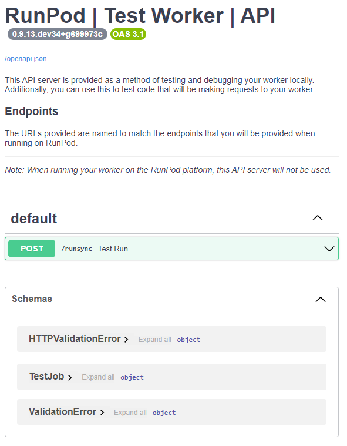This screenshot has width=347, height=446.
Task: Expand the ValidationError schema arrow
Action: click(102, 413)
